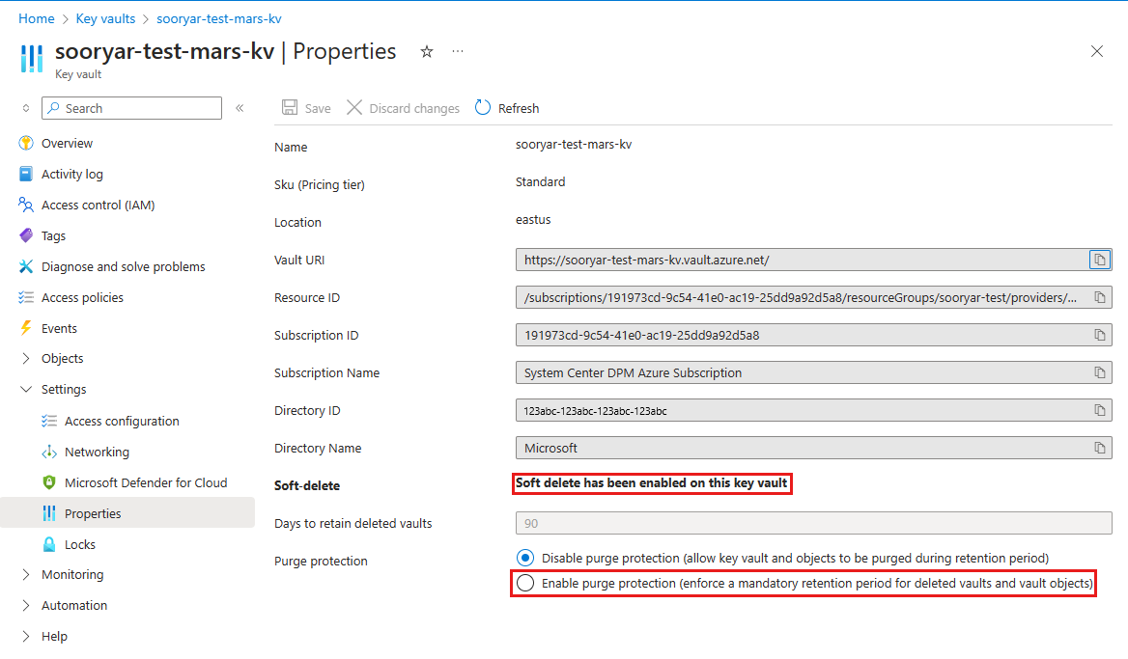Select Enable purge protection radio button
This screenshot has height=659, width=1128.
tap(525, 583)
